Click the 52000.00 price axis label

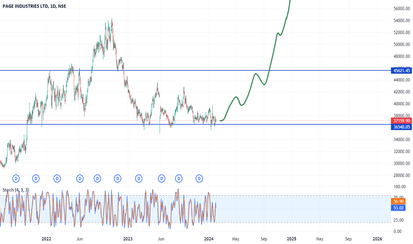click(x=401, y=32)
